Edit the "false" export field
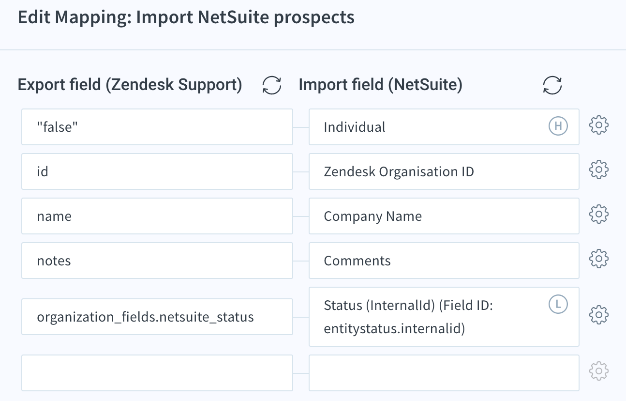This screenshot has width=626, height=401. coord(157,127)
